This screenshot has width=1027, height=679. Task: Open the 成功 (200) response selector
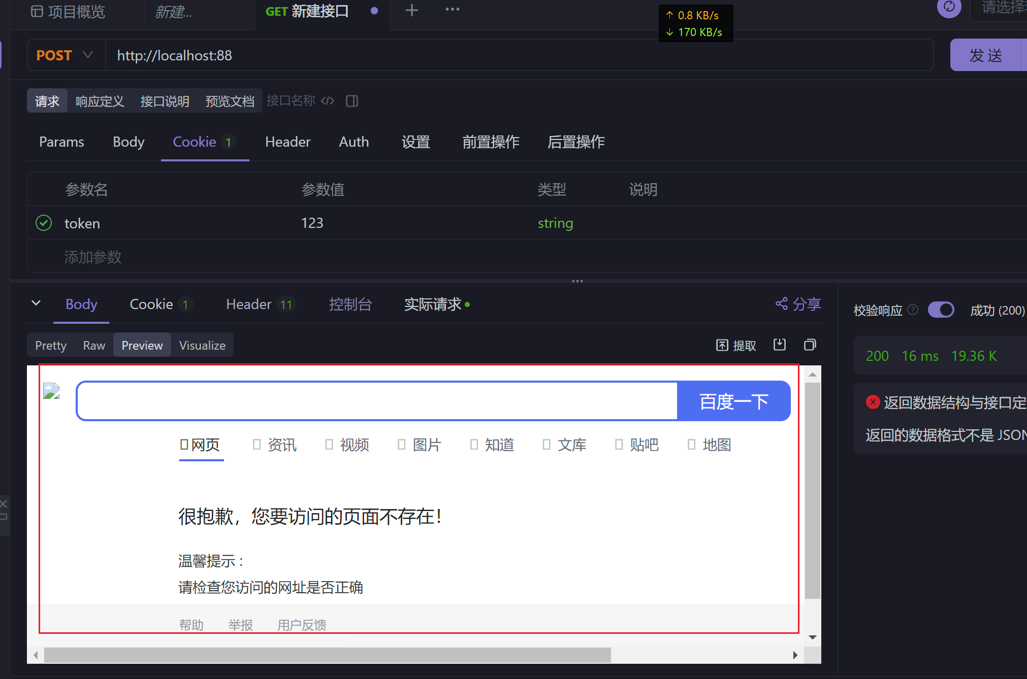[998, 310]
